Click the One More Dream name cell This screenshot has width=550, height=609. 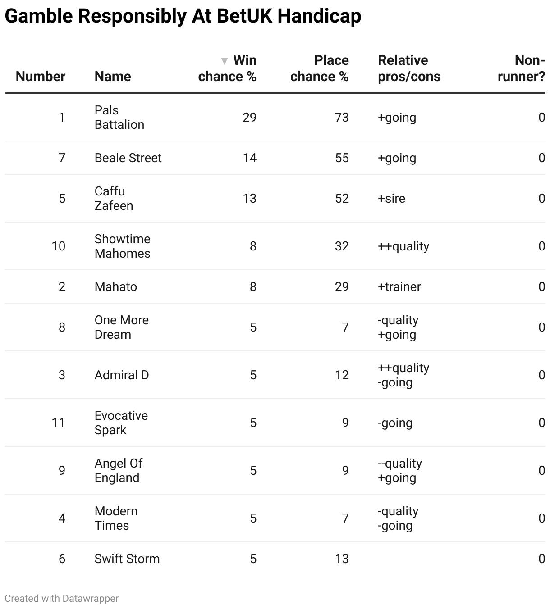click(x=121, y=327)
